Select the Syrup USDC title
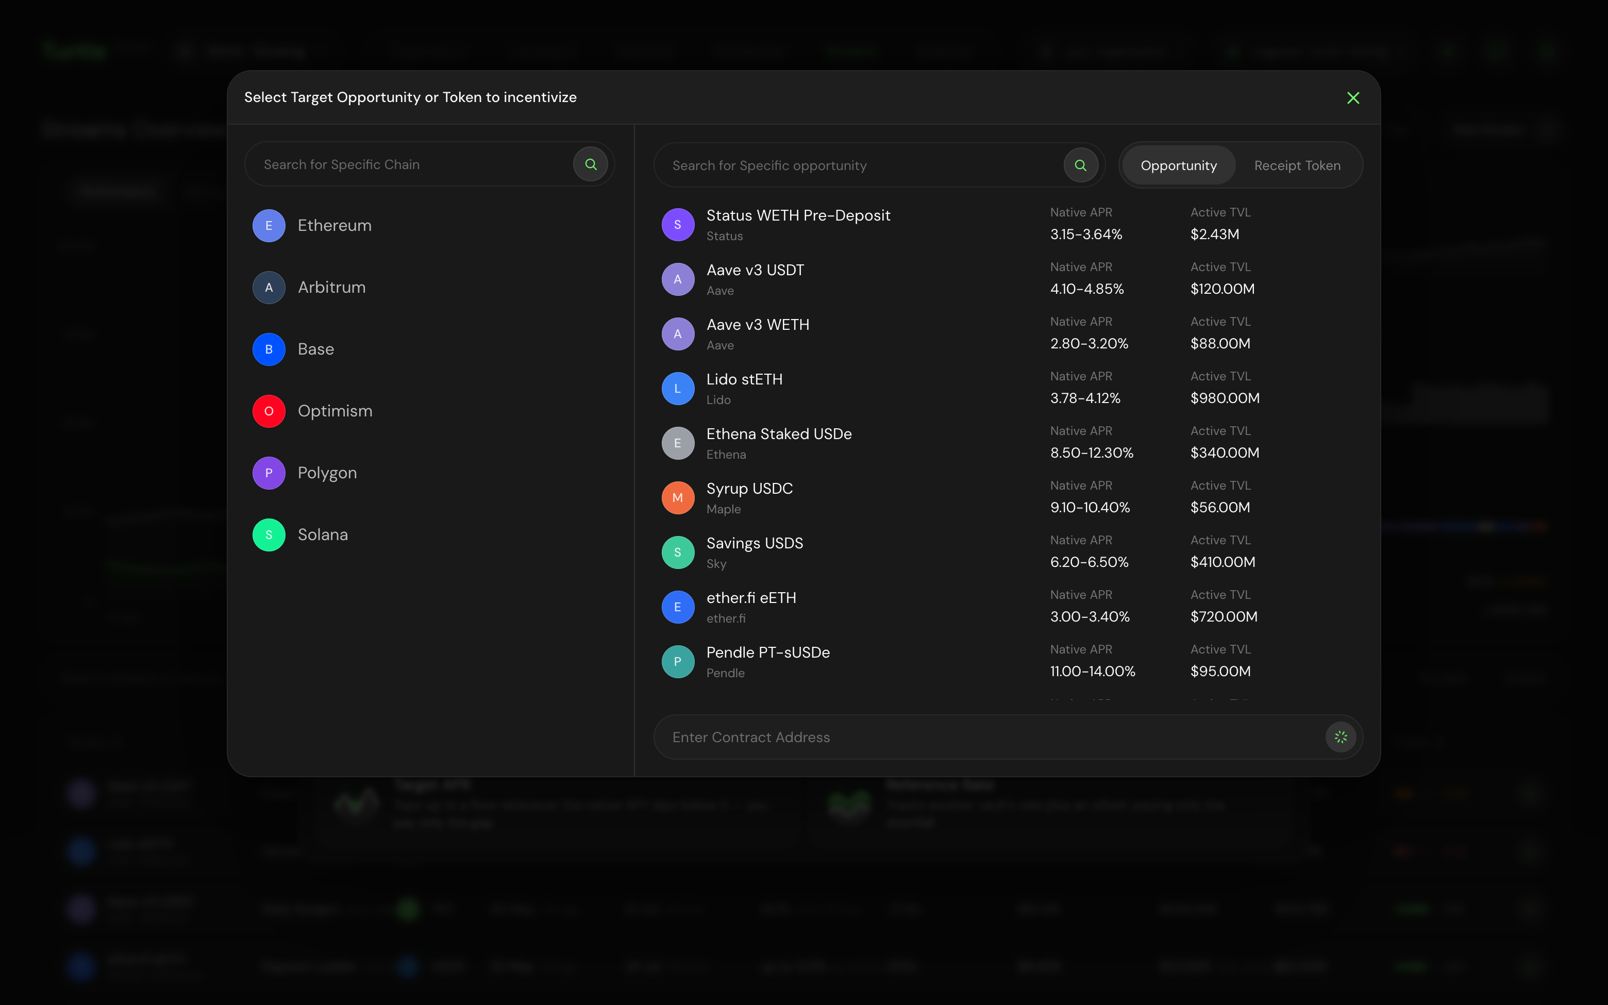Viewport: 1608px width, 1005px height. click(x=749, y=489)
